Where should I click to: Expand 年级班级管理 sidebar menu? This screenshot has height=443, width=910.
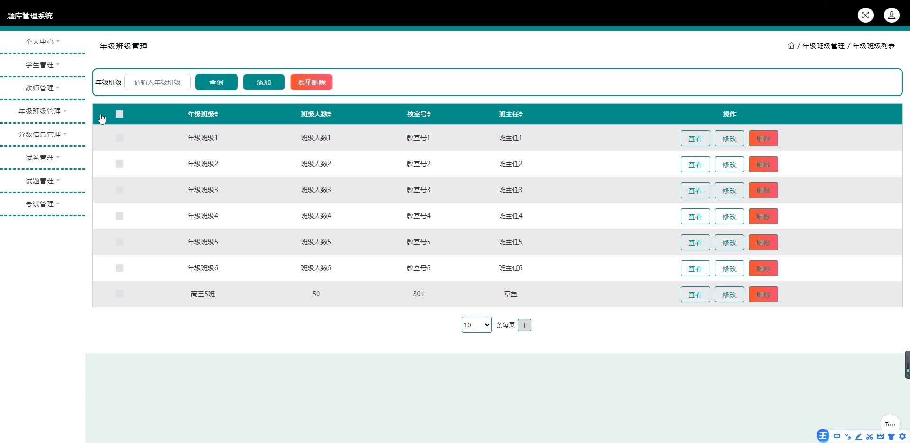43,111
